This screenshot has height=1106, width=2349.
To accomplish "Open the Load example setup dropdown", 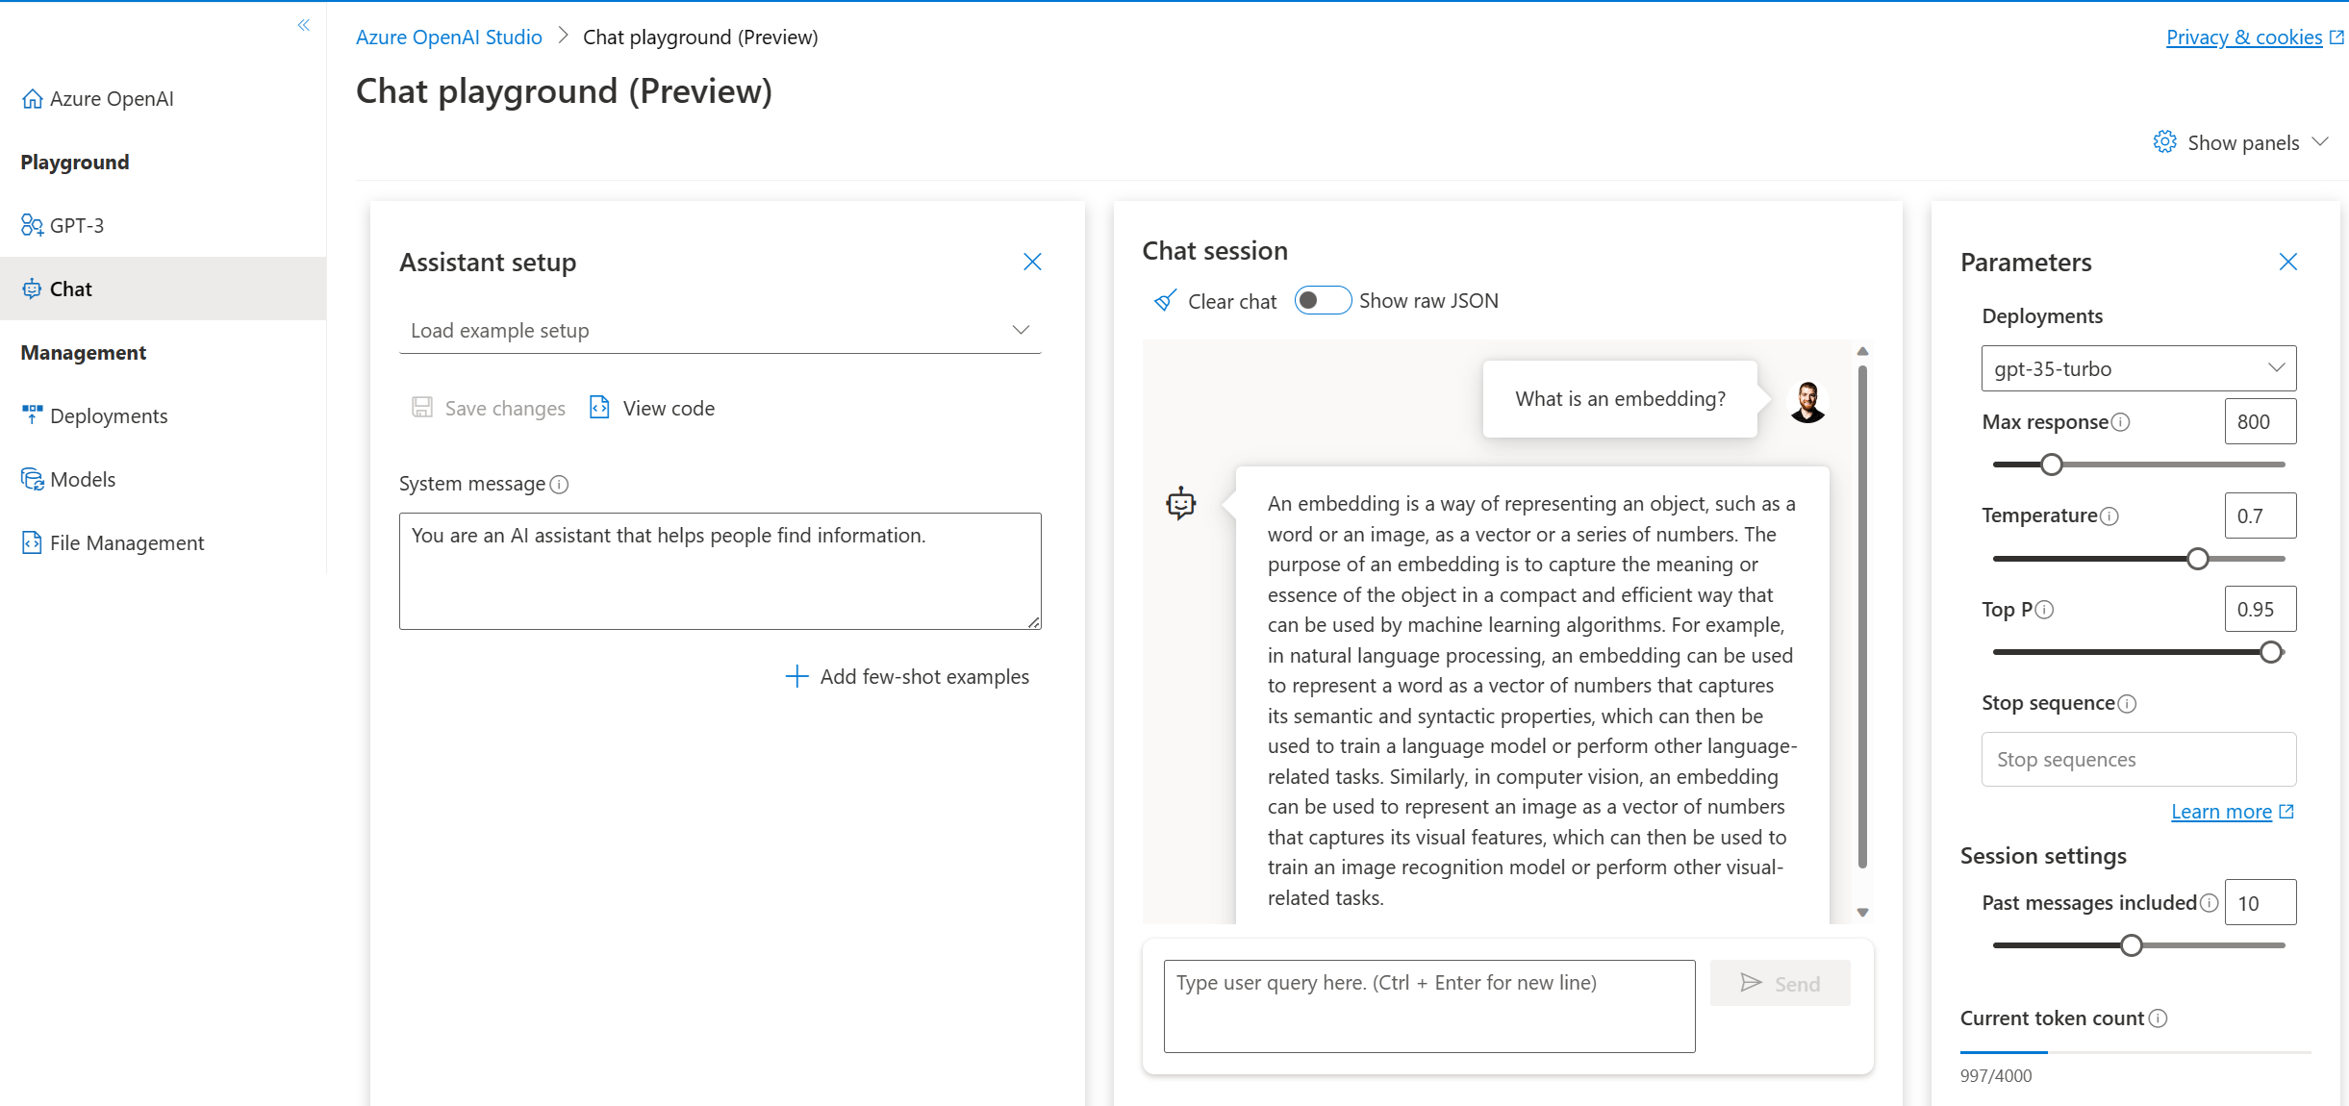I will click(720, 330).
